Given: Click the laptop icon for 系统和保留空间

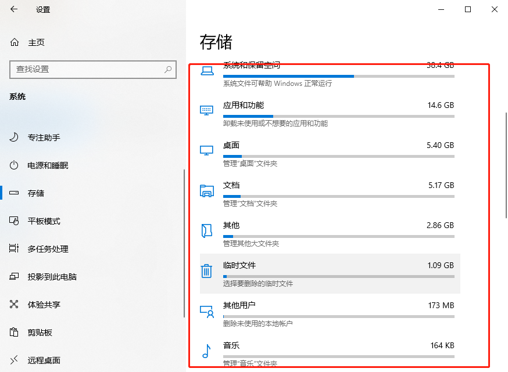Looking at the screenshot, I should (206, 71).
